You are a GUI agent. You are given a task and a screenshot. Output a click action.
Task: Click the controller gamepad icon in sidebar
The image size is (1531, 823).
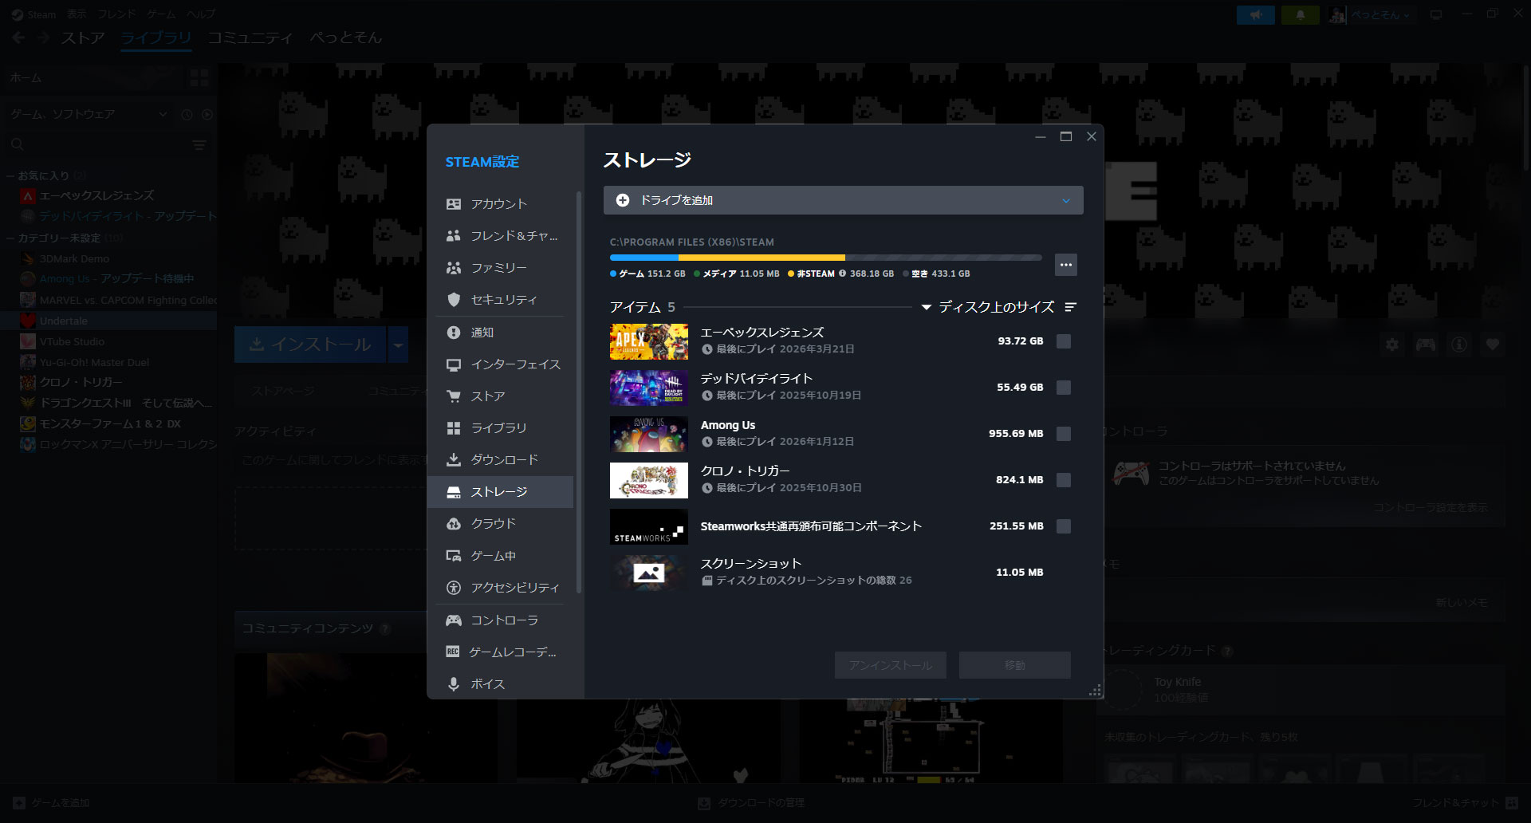coord(454,620)
